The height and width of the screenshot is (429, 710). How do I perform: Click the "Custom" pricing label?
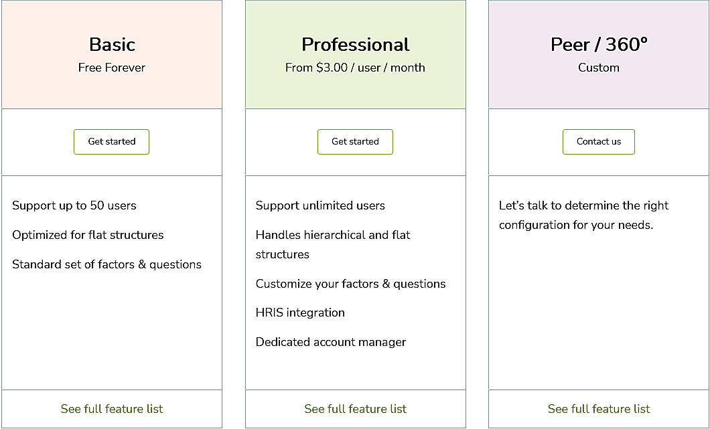click(x=598, y=68)
